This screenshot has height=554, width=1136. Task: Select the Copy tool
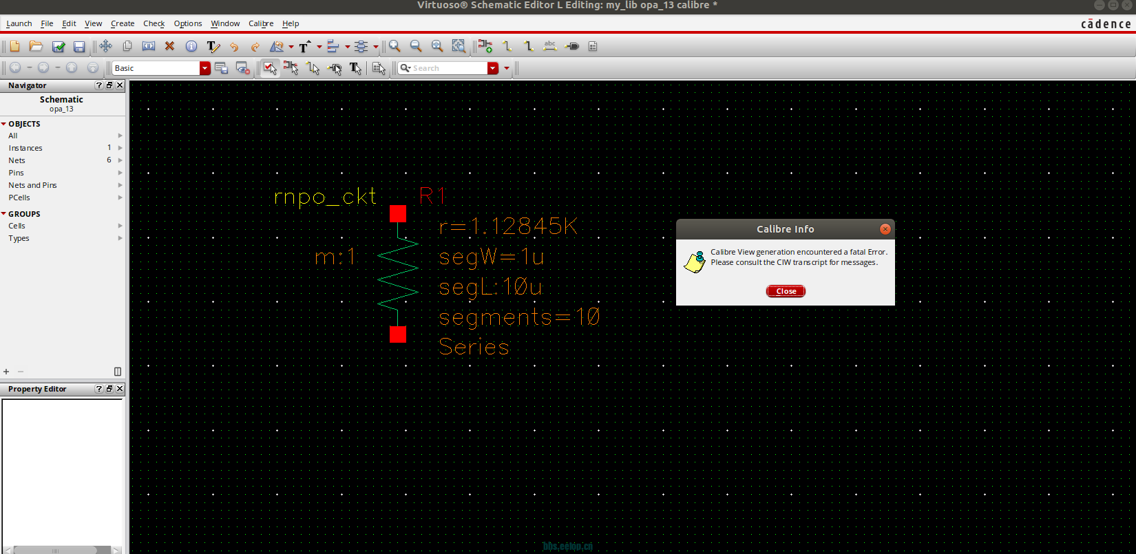tap(127, 46)
